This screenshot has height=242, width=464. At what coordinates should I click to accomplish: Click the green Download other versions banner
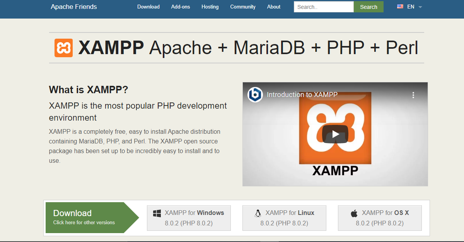92,218
